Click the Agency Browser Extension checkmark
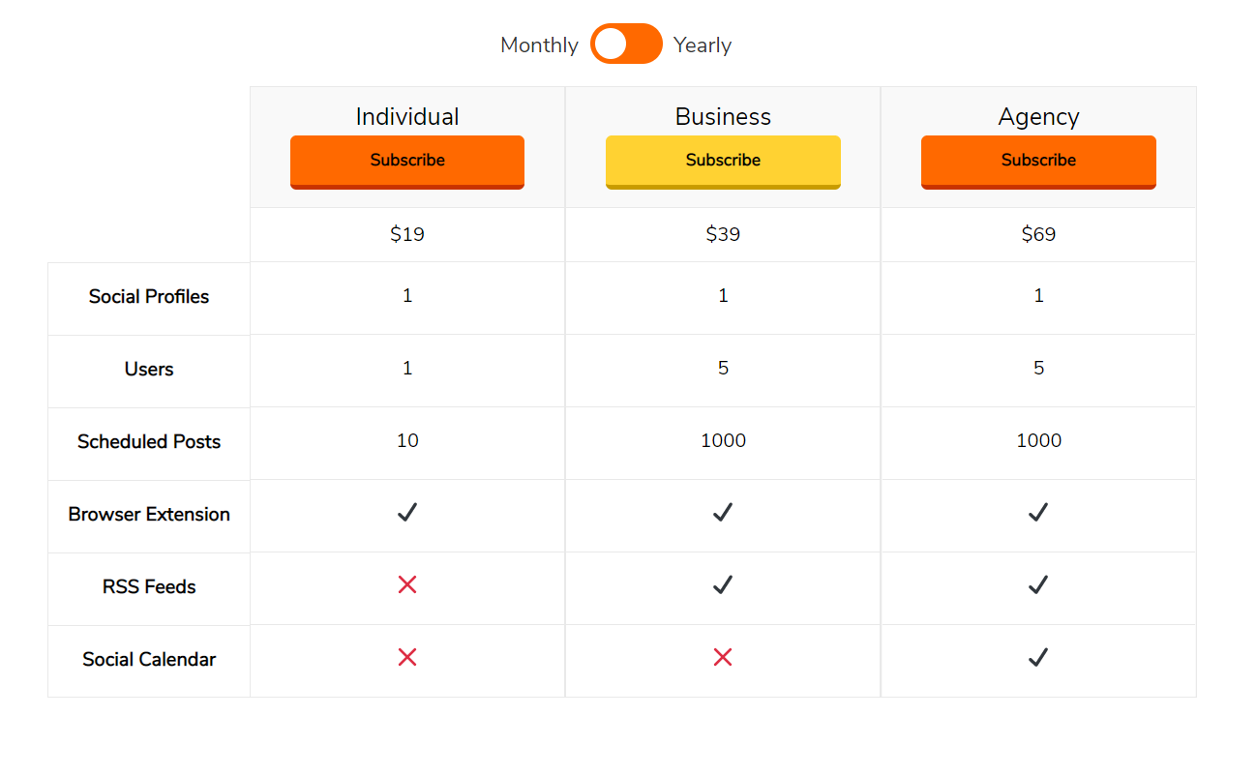 (1038, 513)
